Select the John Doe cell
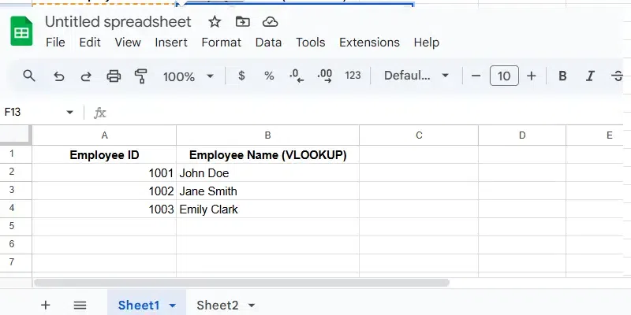 click(x=267, y=172)
